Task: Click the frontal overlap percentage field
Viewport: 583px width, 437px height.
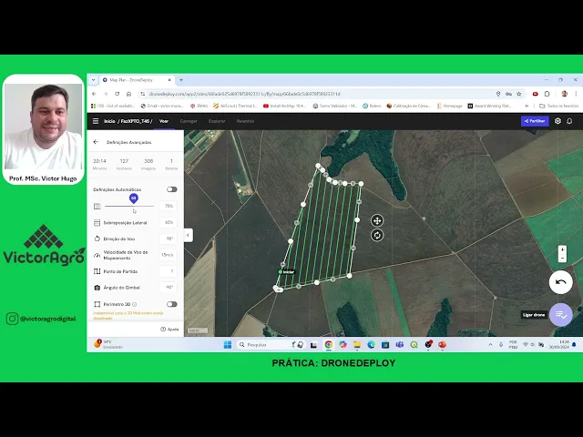Action: 168,206
